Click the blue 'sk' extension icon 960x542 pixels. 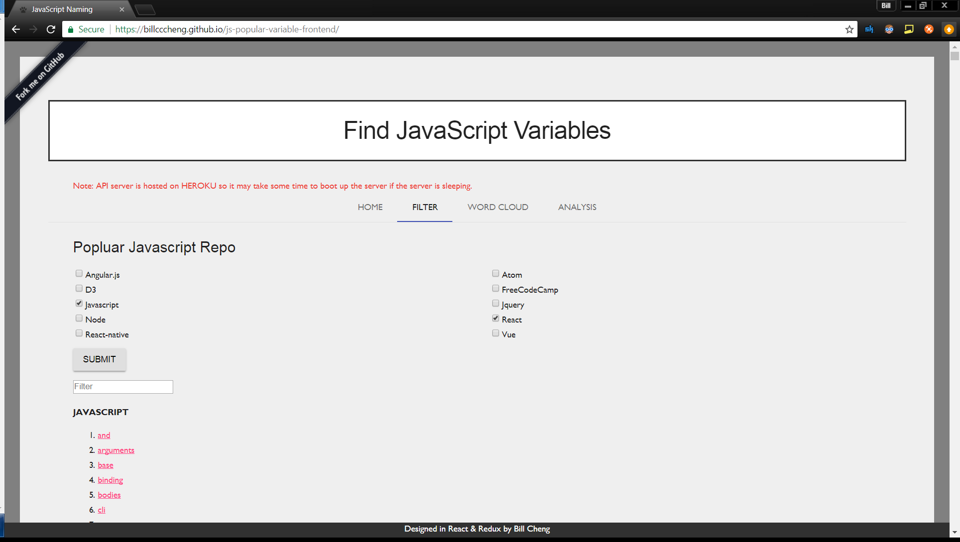[869, 29]
